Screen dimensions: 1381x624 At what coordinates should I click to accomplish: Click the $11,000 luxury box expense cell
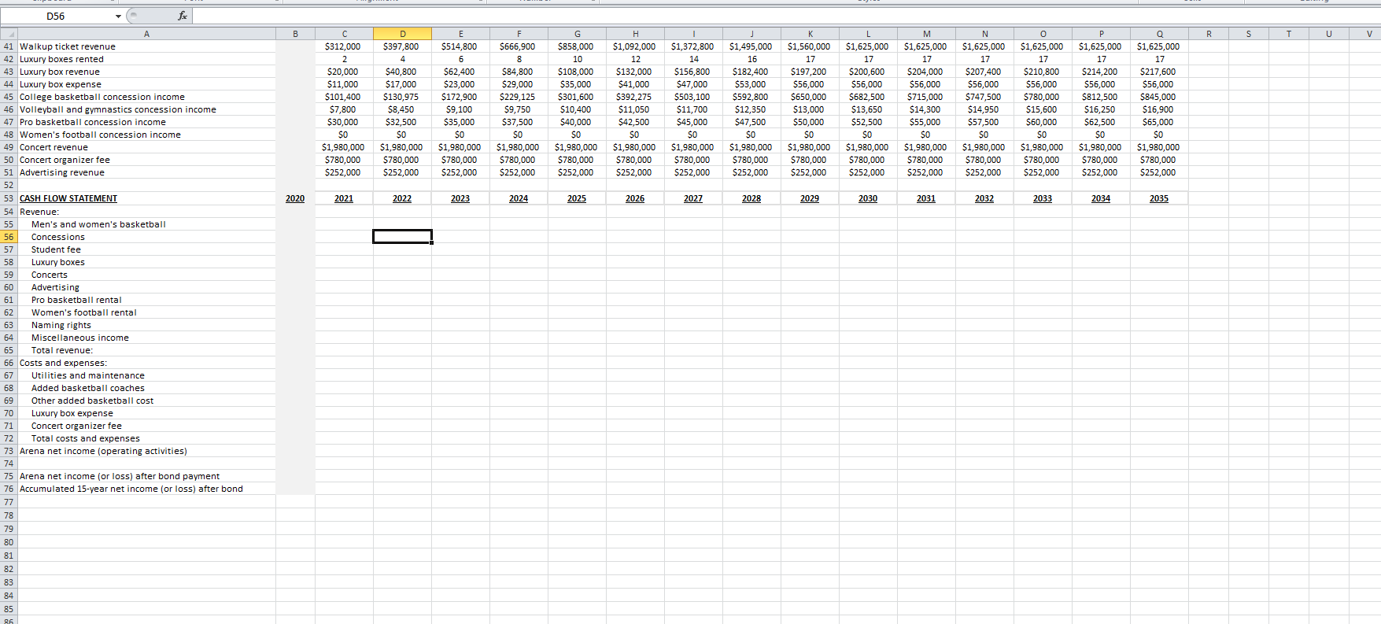tap(344, 84)
